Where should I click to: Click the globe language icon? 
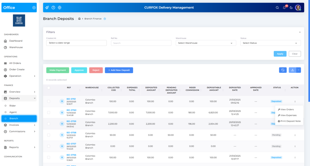coord(60,8)
